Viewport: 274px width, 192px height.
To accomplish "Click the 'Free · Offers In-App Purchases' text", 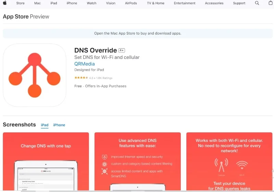I will (100, 86).
